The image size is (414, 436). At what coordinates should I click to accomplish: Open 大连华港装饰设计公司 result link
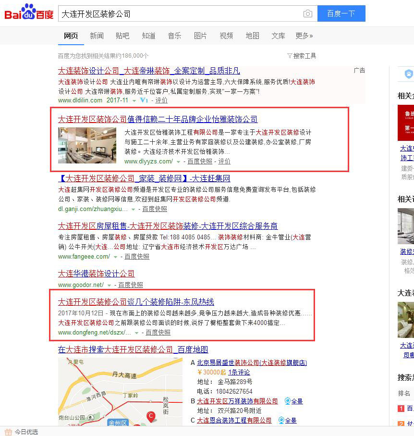click(x=97, y=274)
